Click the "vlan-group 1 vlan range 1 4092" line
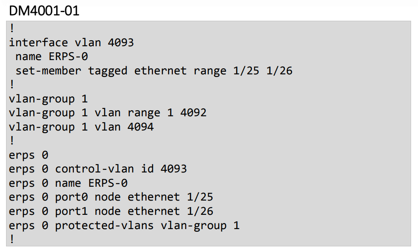 pyautogui.click(x=108, y=113)
